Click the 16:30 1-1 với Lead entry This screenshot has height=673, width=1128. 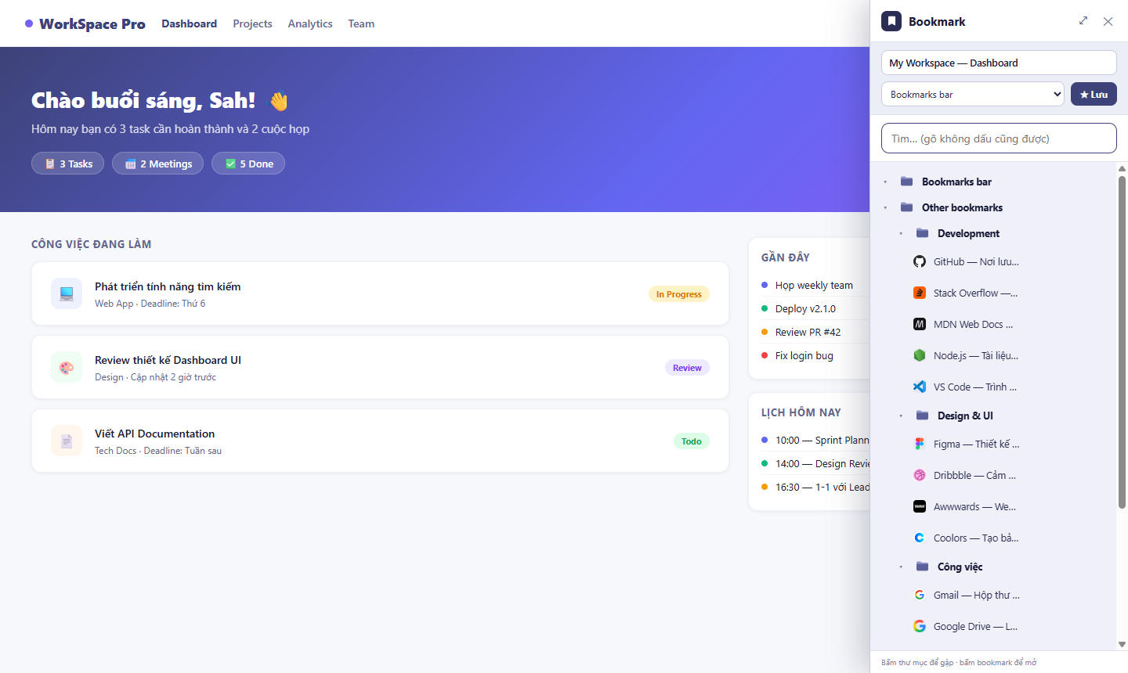(815, 487)
